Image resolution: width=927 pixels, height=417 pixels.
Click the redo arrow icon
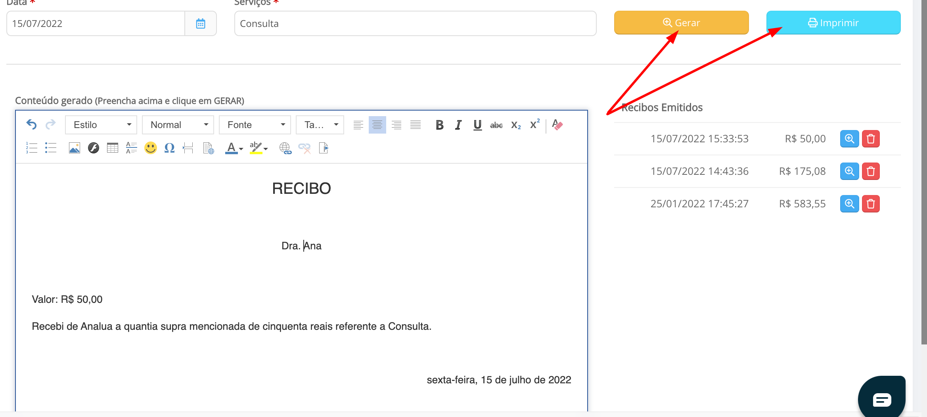click(x=50, y=125)
